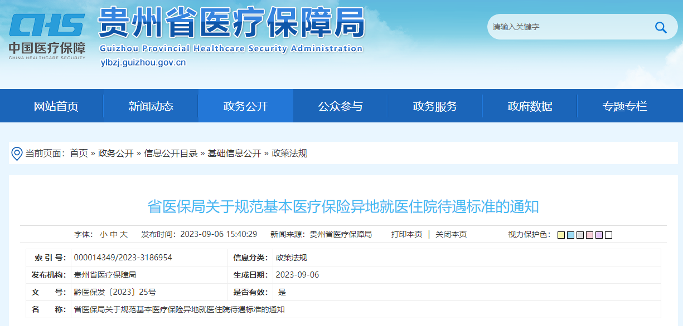Viewport: 683px width, 326px height.
Task: Set font size to 小
Action: pyautogui.click(x=104, y=235)
